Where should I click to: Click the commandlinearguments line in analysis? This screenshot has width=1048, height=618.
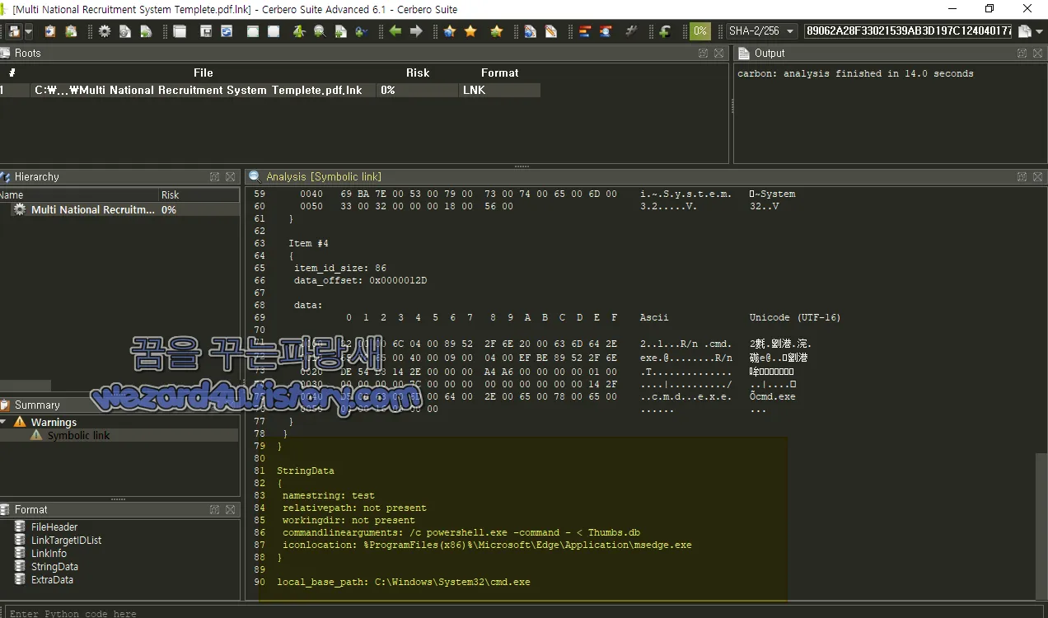coord(461,532)
